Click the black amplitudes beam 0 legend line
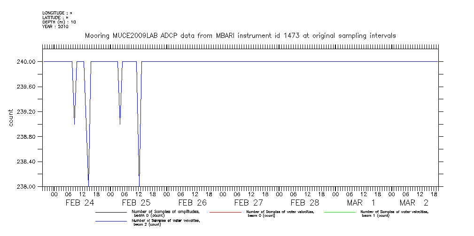Screen dimensions: 474x236 pyautogui.click(x=112, y=212)
